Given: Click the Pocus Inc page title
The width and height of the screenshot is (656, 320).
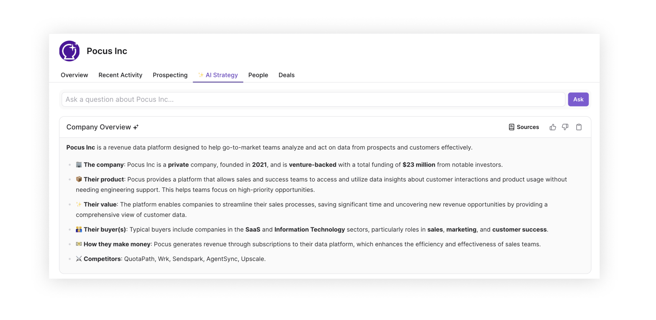Looking at the screenshot, I should [107, 51].
